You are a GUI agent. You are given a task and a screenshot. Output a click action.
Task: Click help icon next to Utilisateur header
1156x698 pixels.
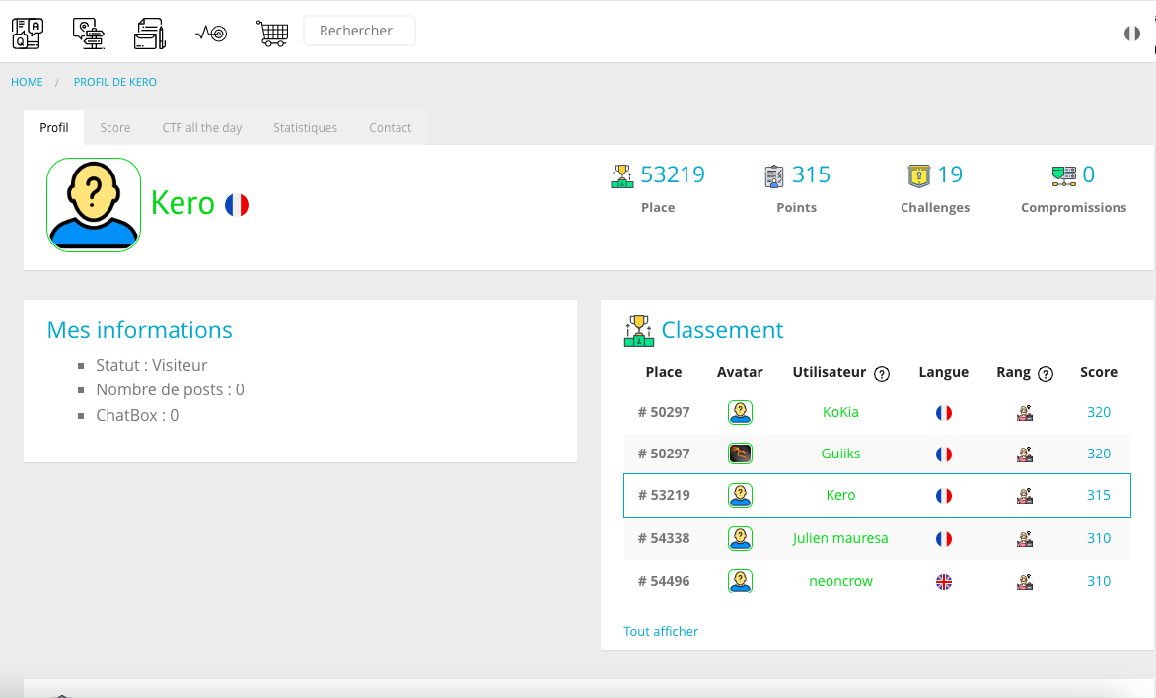click(882, 374)
